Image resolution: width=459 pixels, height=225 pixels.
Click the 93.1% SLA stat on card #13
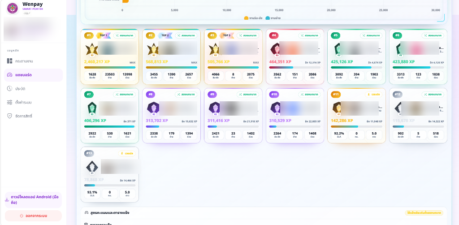tap(92, 193)
